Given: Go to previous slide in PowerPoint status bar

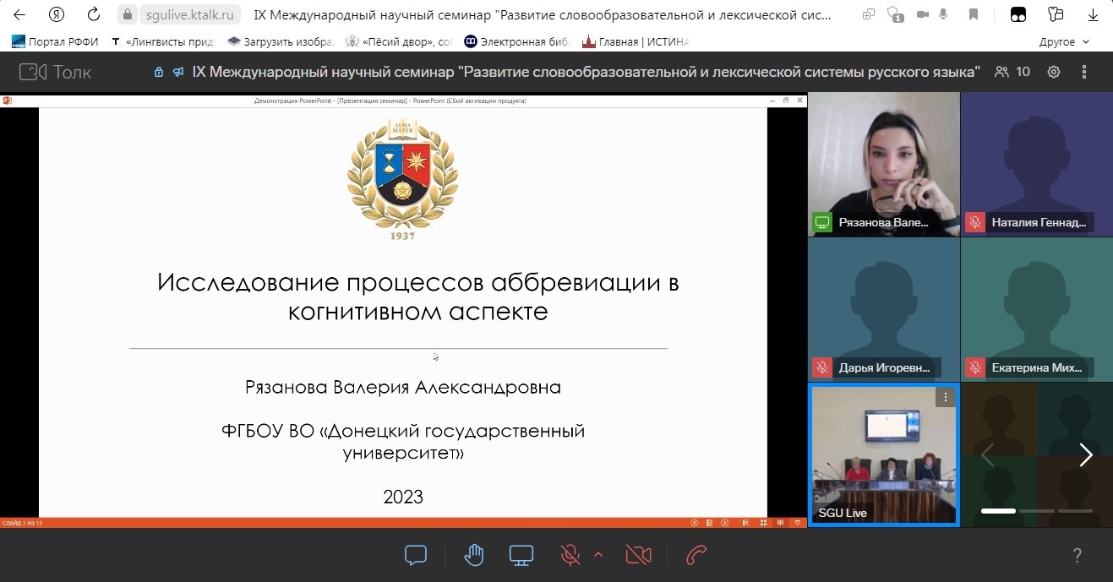Looking at the screenshot, I should pos(695,523).
